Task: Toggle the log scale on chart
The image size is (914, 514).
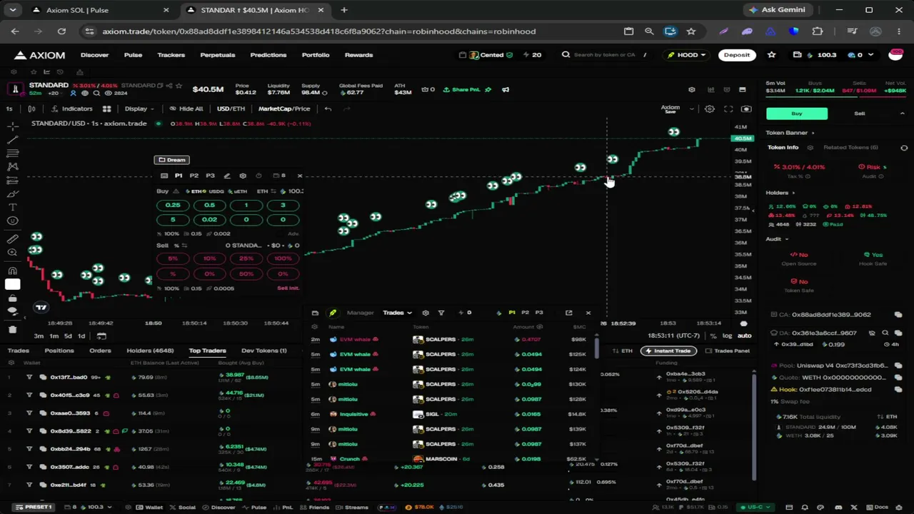Action: click(727, 336)
